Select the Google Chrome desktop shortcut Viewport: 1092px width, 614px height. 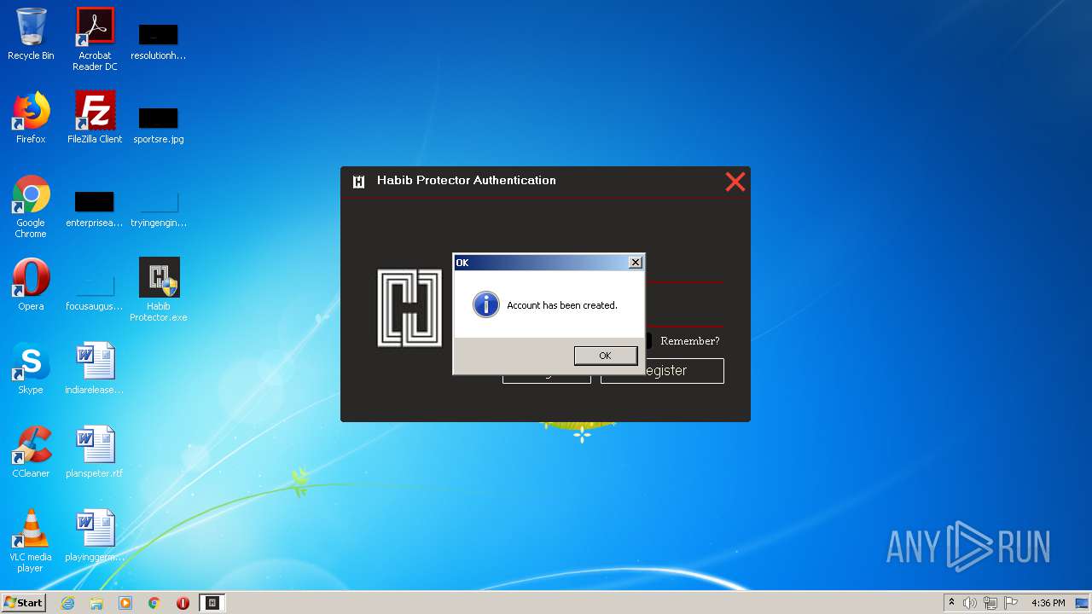(31, 206)
